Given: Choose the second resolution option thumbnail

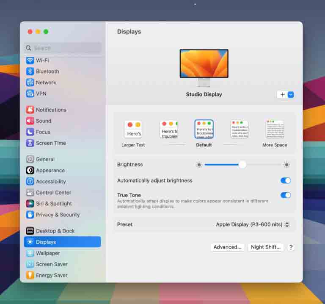Looking at the screenshot, I should click(169, 130).
